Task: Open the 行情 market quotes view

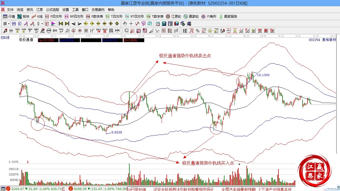Action: [9, 17]
